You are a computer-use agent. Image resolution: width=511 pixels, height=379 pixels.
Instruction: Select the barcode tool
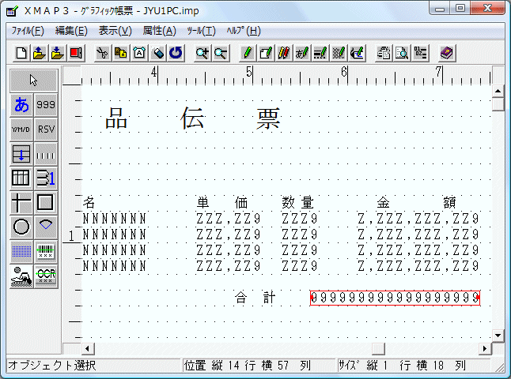pos(46,251)
